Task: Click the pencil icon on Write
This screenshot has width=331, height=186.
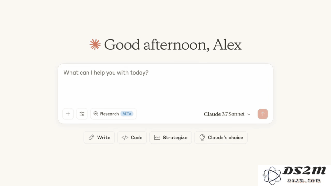Action: pyautogui.click(x=91, y=138)
